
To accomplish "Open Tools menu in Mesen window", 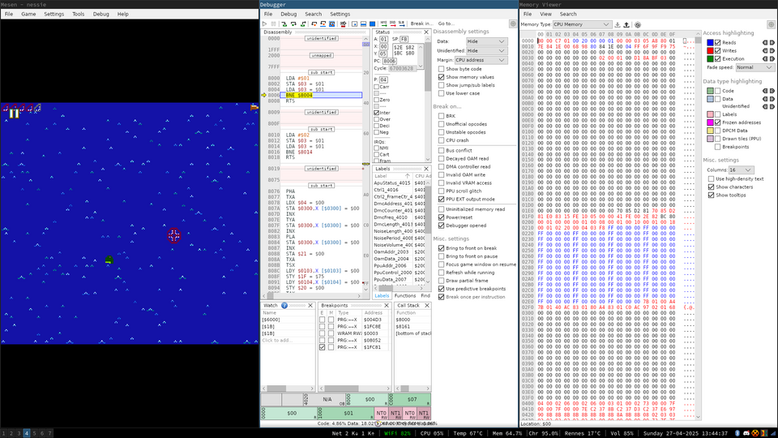I will click(x=79, y=14).
